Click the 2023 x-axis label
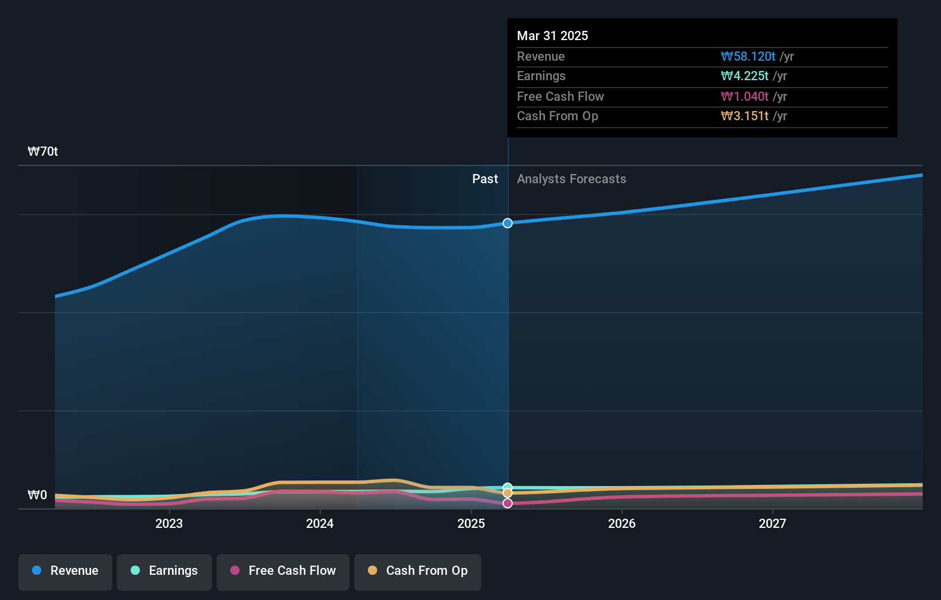Image resolution: width=941 pixels, height=600 pixels. tap(169, 523)
